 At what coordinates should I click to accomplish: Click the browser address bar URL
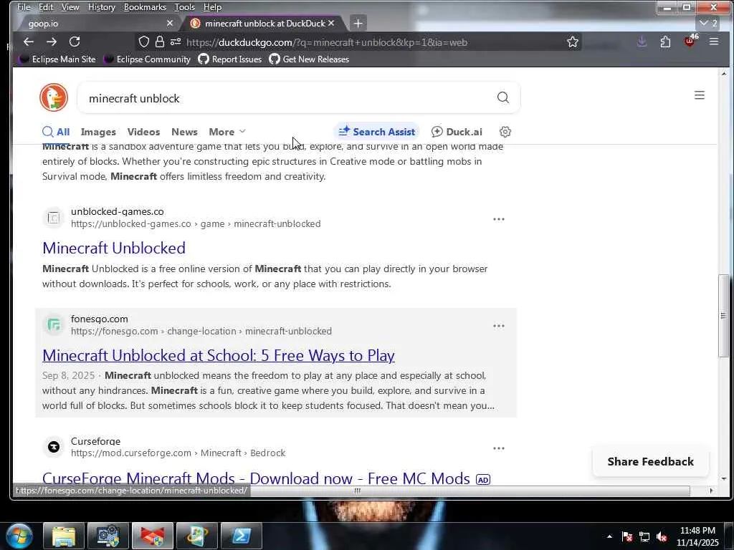point(327,42)
